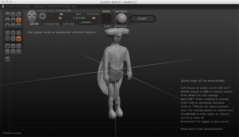Click the empty BRUSH texture slot
Image resolution: width=239 pixels, height=137 pixels.
coord(106,19)
